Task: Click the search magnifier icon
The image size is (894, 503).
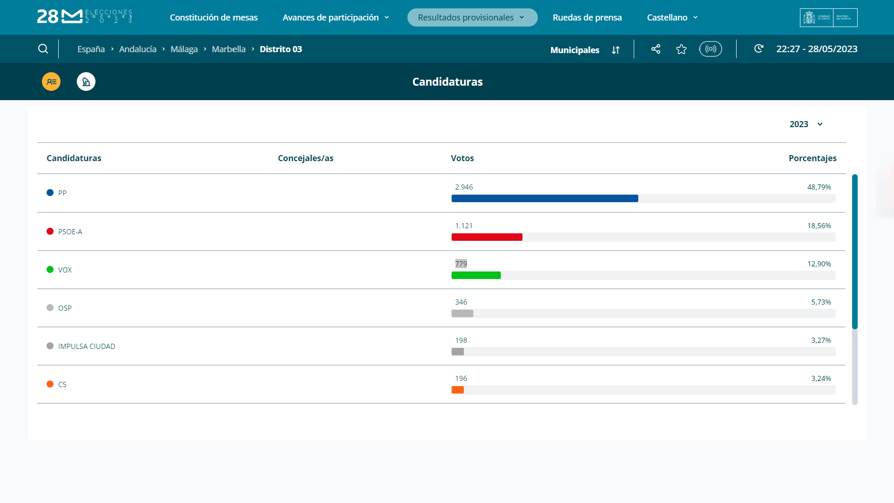Action: click(43, 49)
